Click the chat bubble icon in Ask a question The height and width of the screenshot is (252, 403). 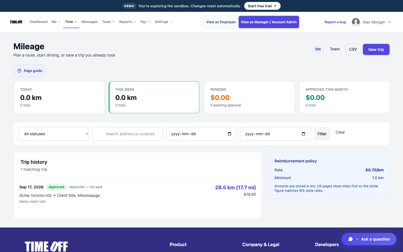tap(350, 239)
